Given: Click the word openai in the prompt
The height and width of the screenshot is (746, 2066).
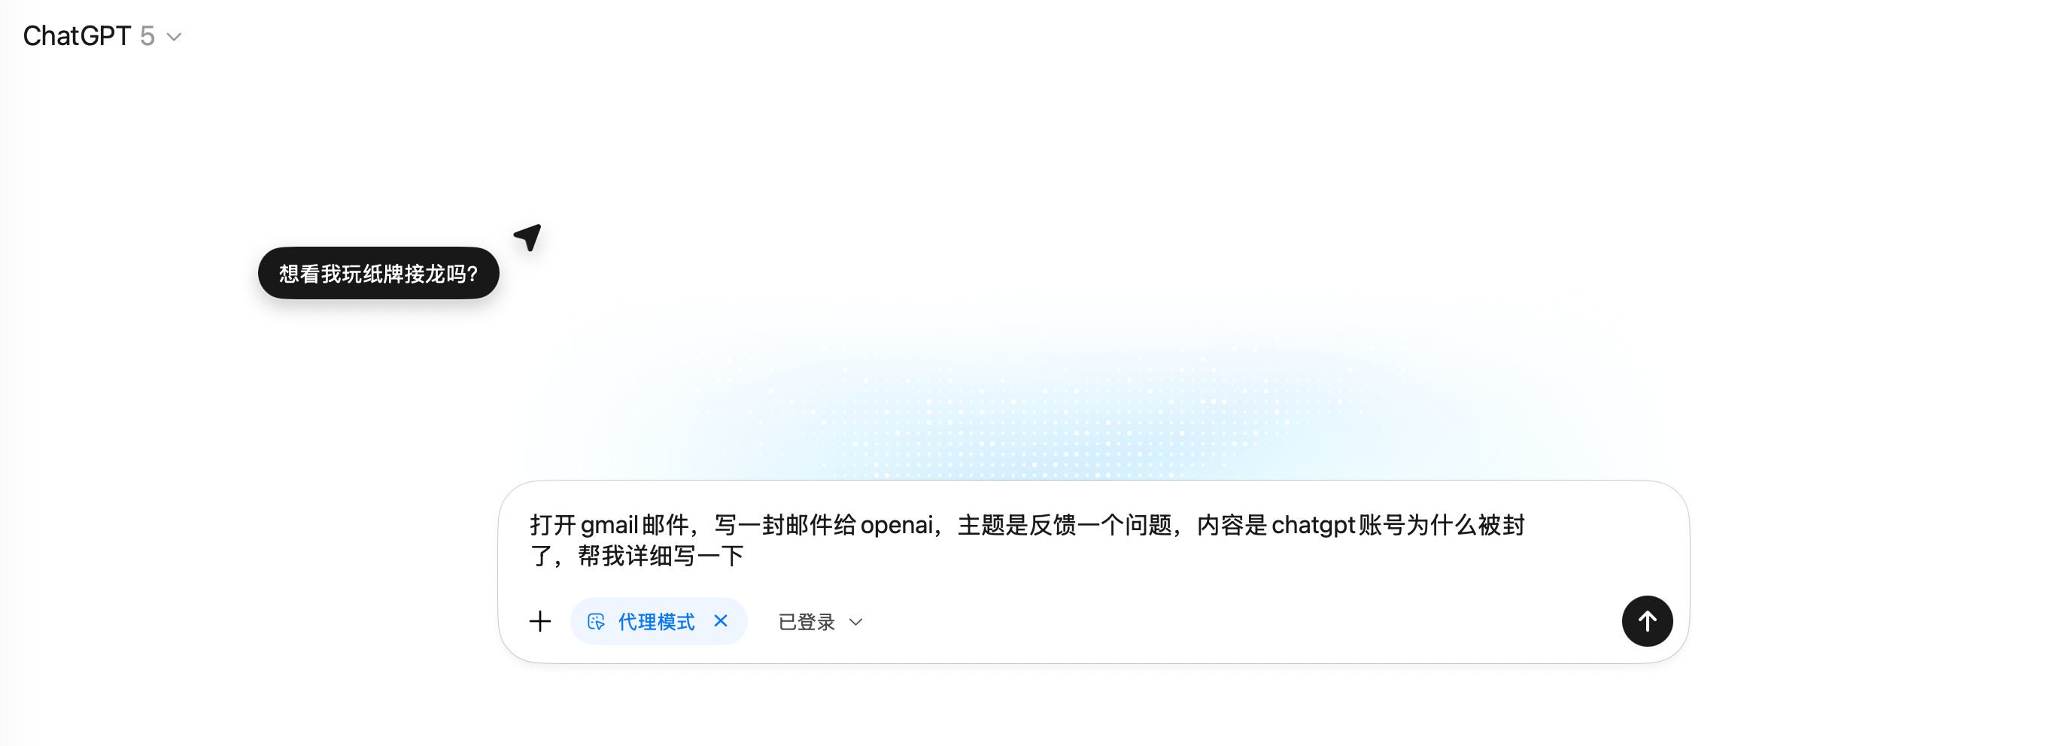Looking at the screenshot, I should (896, 526).
